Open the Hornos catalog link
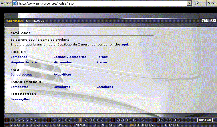217x127 pixels. tap(102, 57)
